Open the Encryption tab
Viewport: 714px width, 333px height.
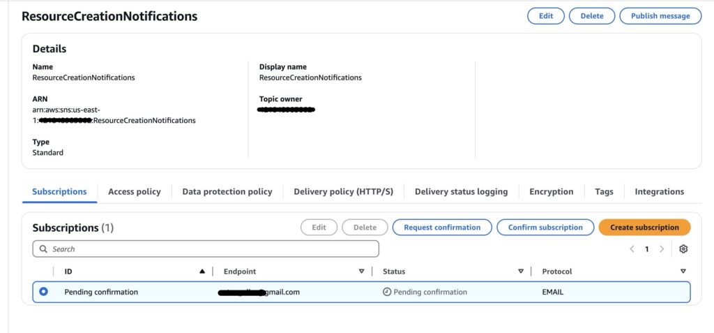(x=551, y=191)
